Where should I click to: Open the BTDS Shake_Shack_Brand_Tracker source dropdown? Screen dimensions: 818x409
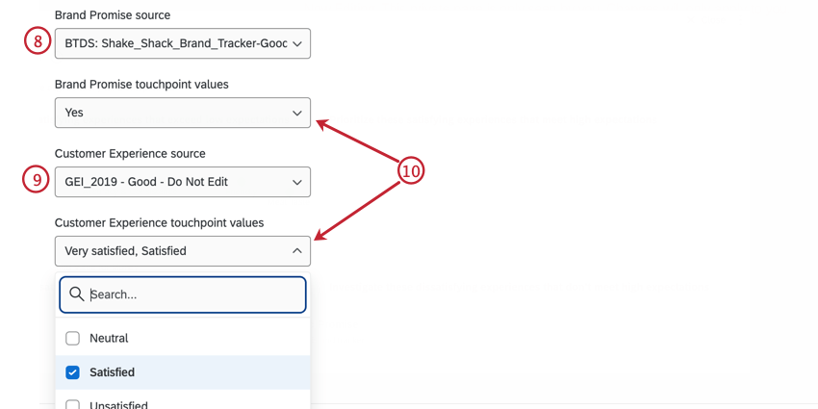click(x=175, y=43)
